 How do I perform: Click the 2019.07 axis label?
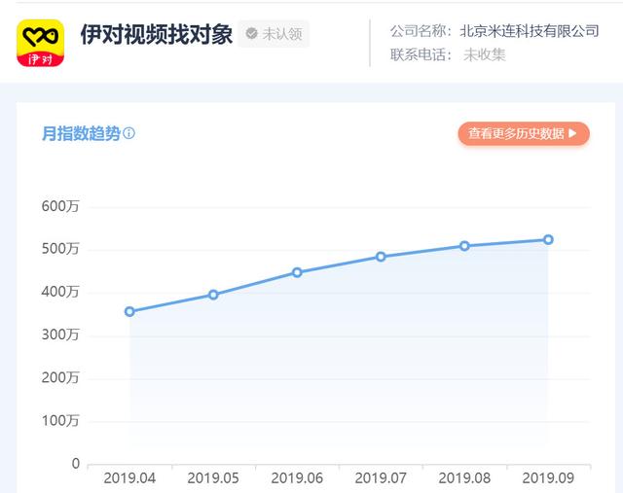381,477
